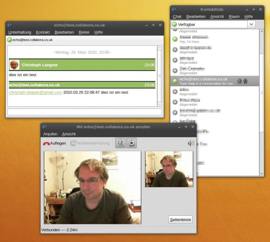This screenshot has width=270, height=242.
Task: Click the speaker volume icon in call window
Action: tap(191, 143)
